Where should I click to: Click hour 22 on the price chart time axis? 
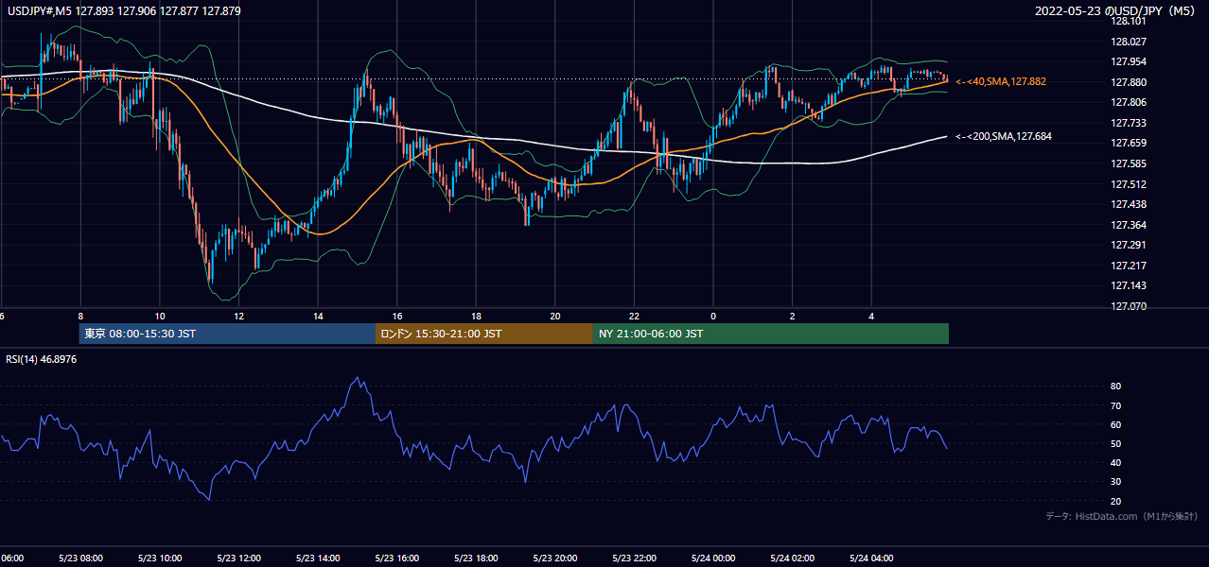point(634,317)
